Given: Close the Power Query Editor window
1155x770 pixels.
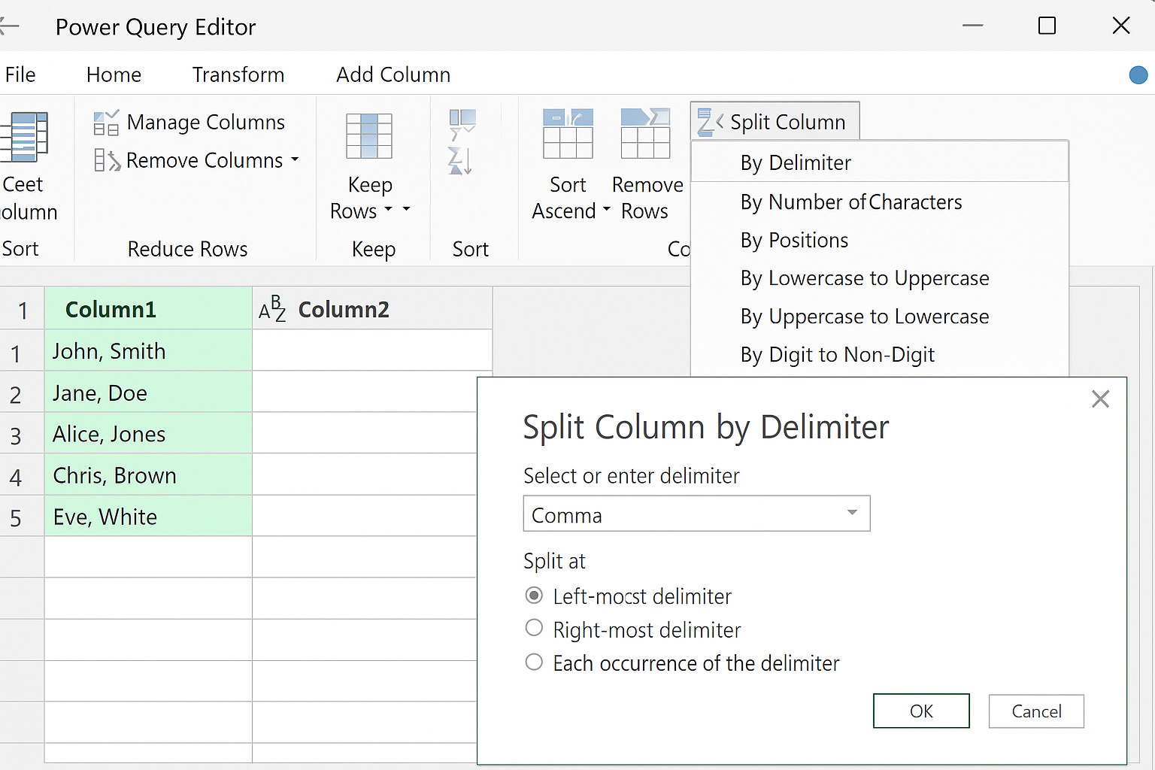Looking at the screenshot, I should pos(1120,26).
